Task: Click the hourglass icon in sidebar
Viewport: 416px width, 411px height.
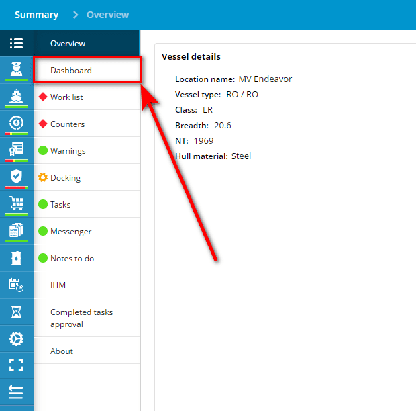Action: coord(16,312)
